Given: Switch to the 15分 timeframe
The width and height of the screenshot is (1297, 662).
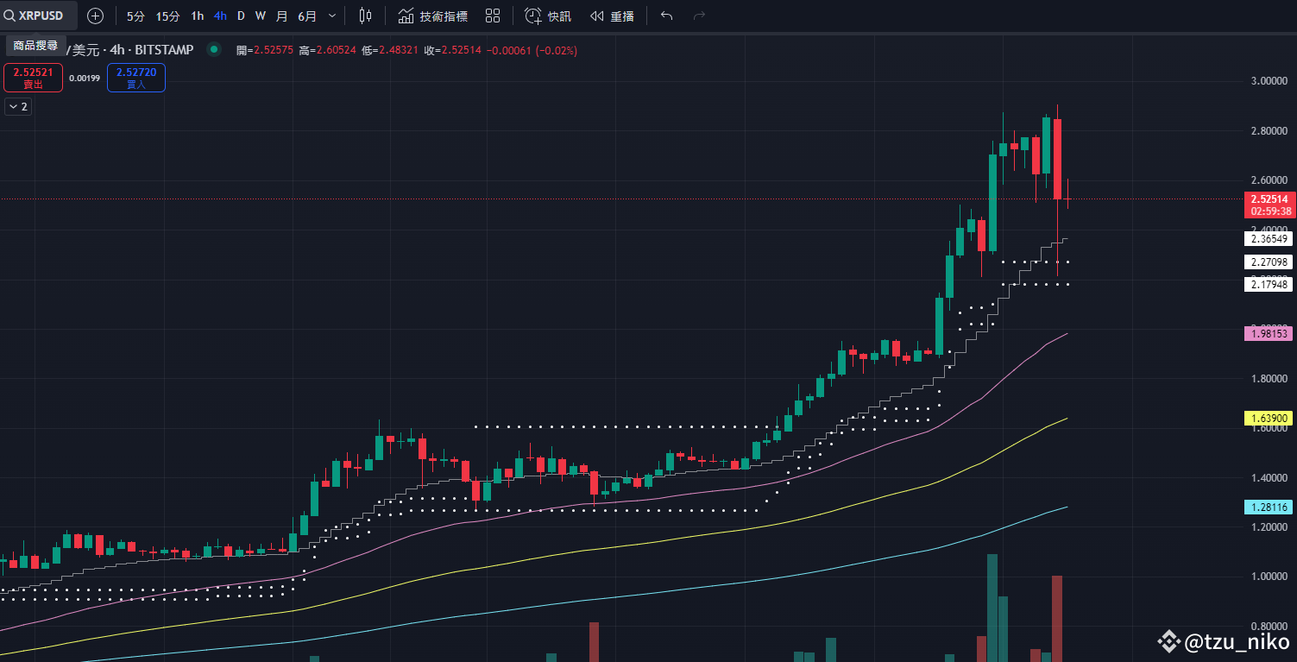Looking at the screenshot, I should coord(167,16).
